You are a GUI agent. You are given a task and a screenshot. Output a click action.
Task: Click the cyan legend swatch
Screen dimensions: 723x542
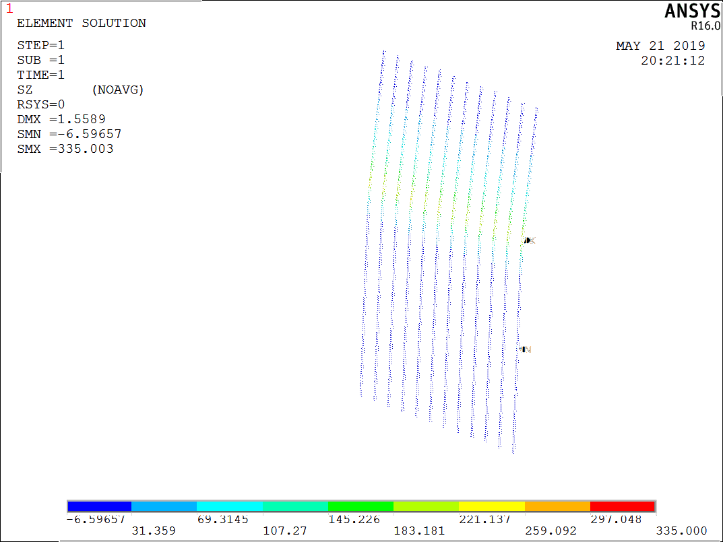230,506
